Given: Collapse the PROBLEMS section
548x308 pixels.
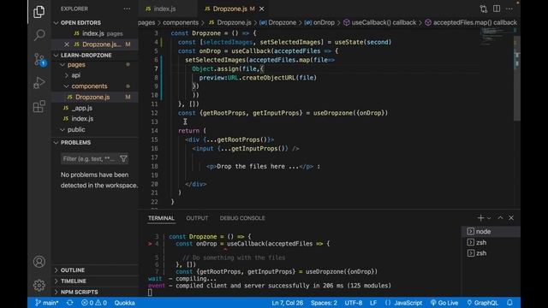Looking at the screenshot, I should click(95, 143).
